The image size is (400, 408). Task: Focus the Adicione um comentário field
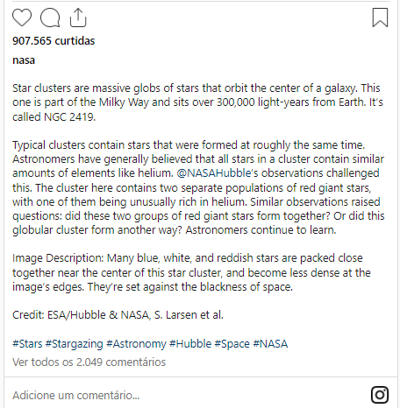coord(187,395)
